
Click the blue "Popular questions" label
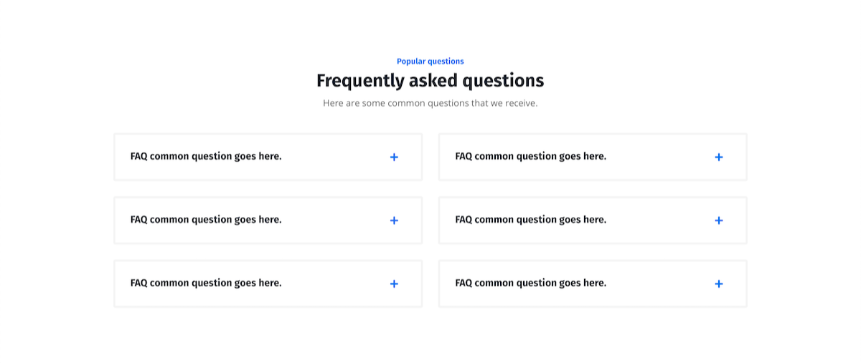[430, 62]
